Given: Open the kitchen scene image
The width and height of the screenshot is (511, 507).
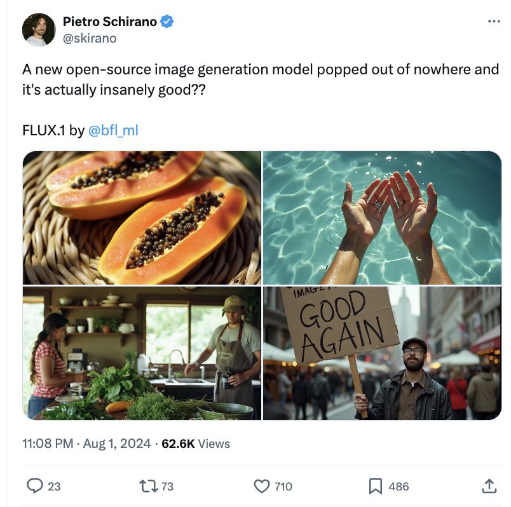Looking at the screenshot, I should [142, 353].
